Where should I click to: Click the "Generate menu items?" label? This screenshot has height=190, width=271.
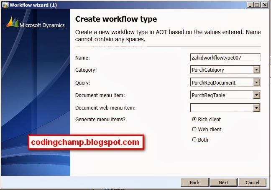(100, 119)
